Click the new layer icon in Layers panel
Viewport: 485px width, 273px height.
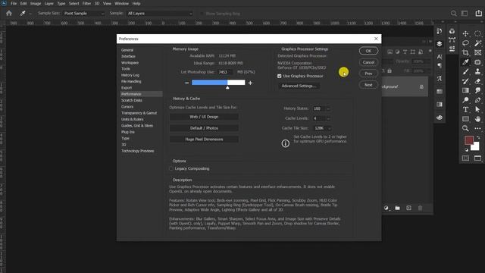(408, 208)
